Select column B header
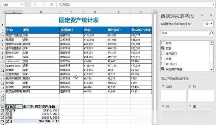Viewport: 216px width, 125px height. [41, 12]
